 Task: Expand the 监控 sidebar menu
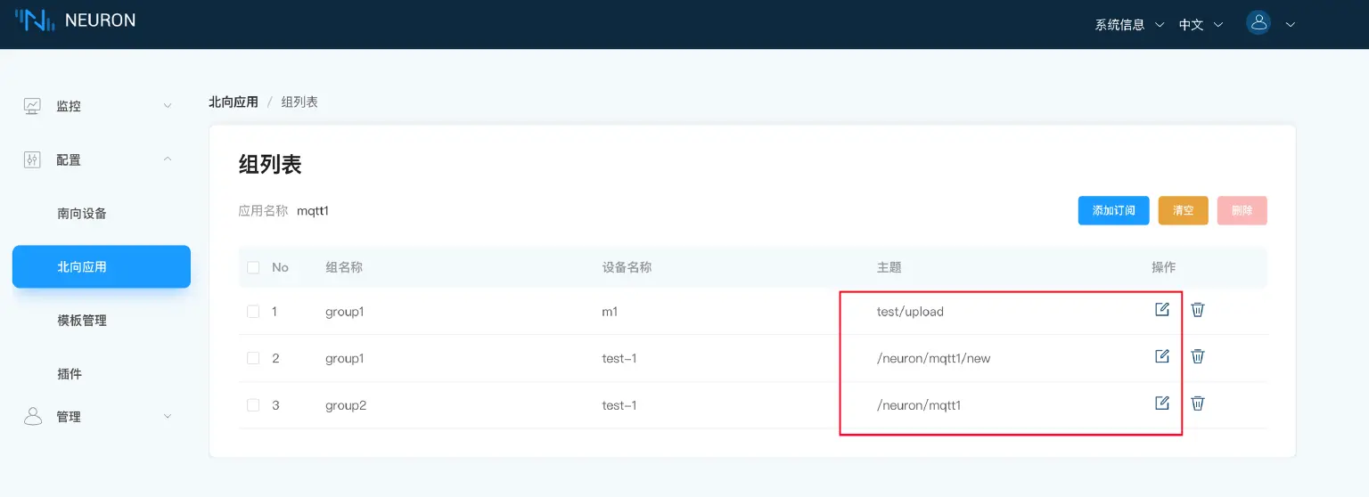pos(98,106)
